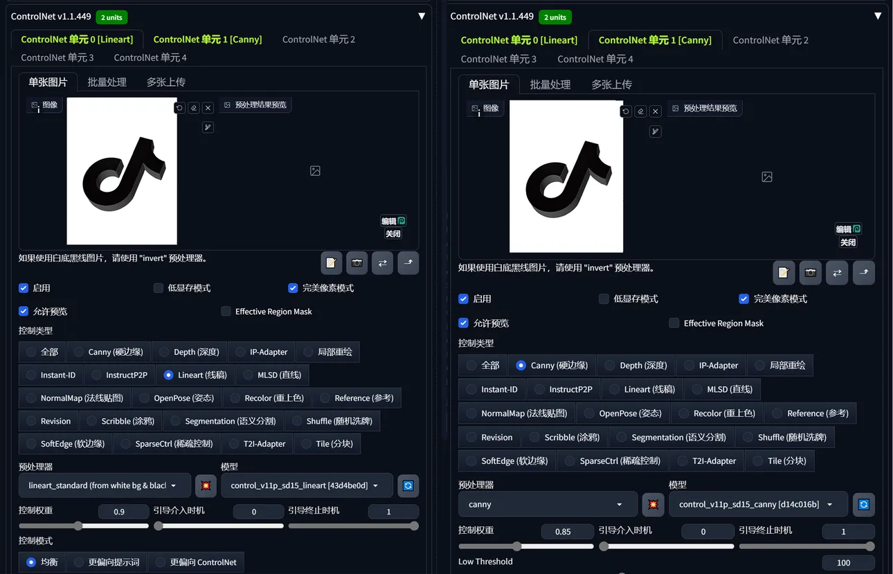The image size is (893, 574).
Task: Refresh the canny model list in the right panel
Action: (863, 505)
